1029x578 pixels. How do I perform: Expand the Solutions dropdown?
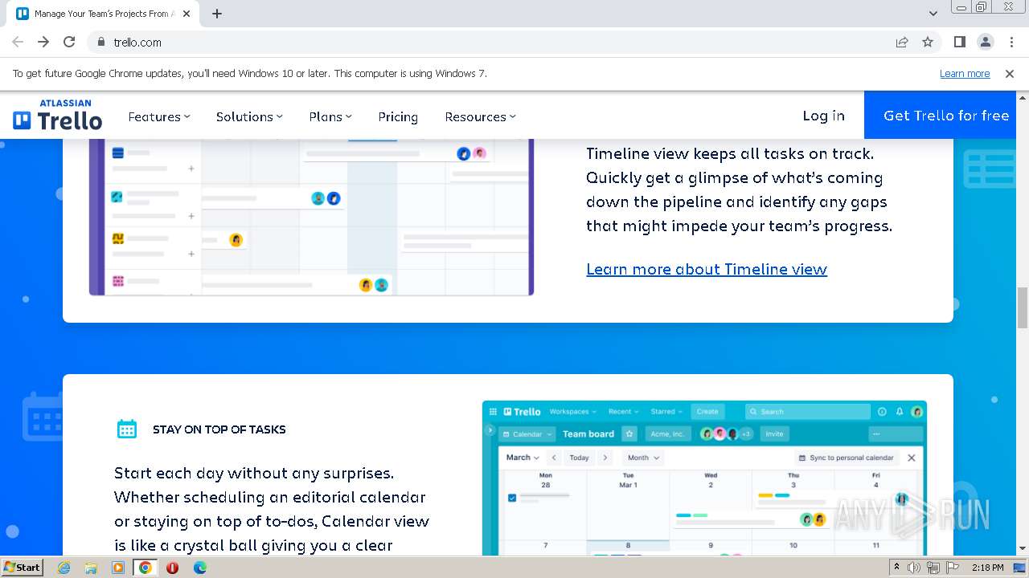click(x=249, y=116)
